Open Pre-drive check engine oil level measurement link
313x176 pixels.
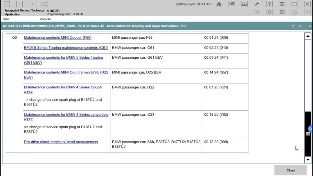click(x=61, y=142)
